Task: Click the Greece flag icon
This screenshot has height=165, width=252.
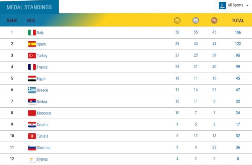Action: point(32,90)
